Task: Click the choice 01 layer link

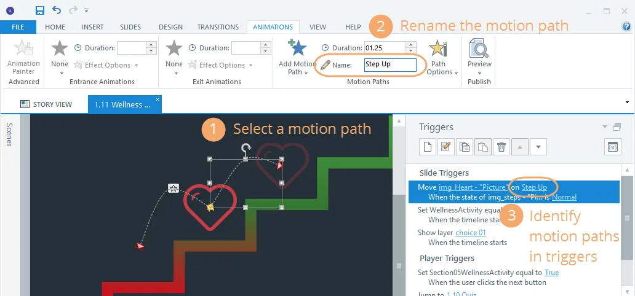Action: [x=471, y=233]
